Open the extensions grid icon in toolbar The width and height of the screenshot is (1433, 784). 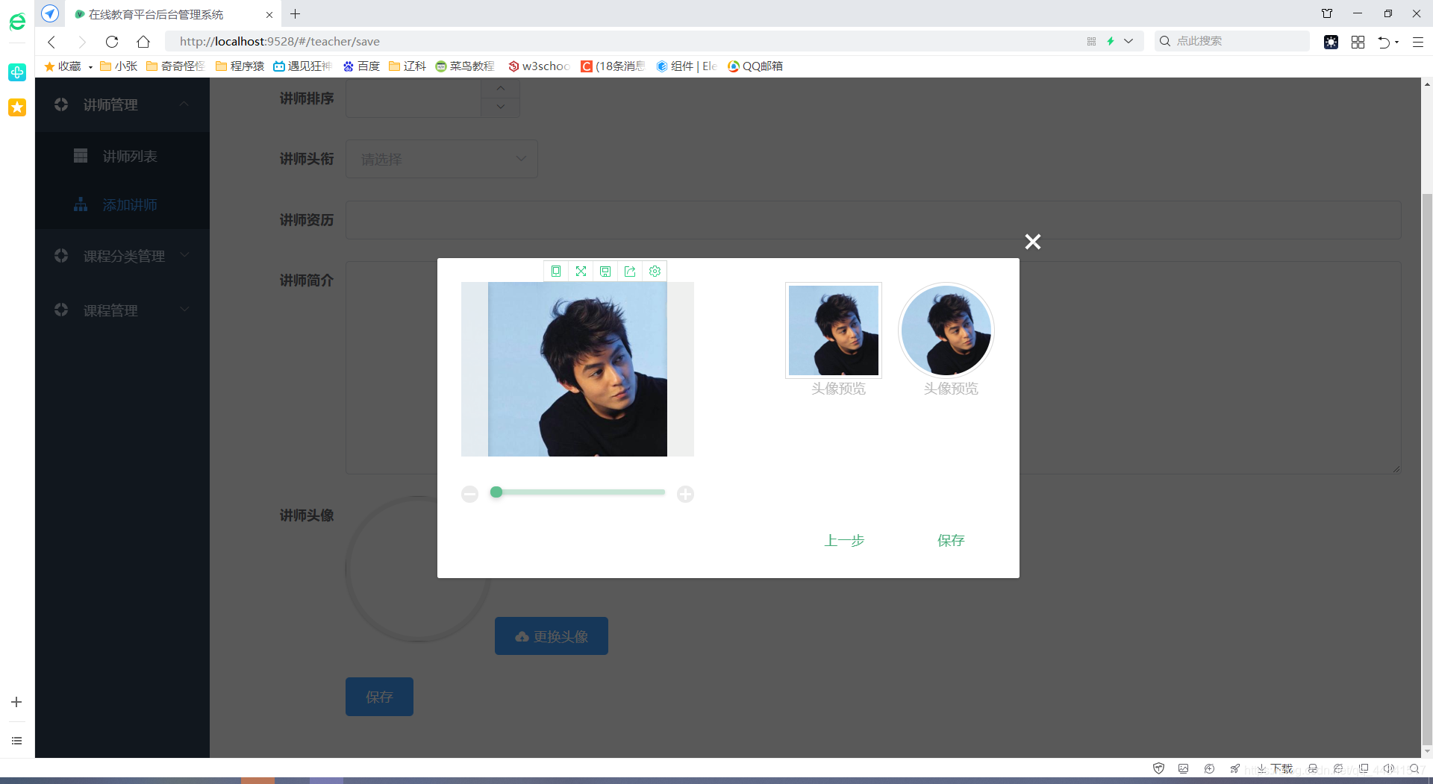(x=1358, y=42)
